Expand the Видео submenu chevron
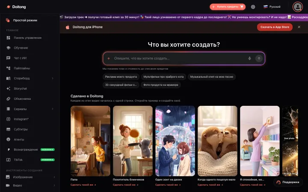 point(54,185)
